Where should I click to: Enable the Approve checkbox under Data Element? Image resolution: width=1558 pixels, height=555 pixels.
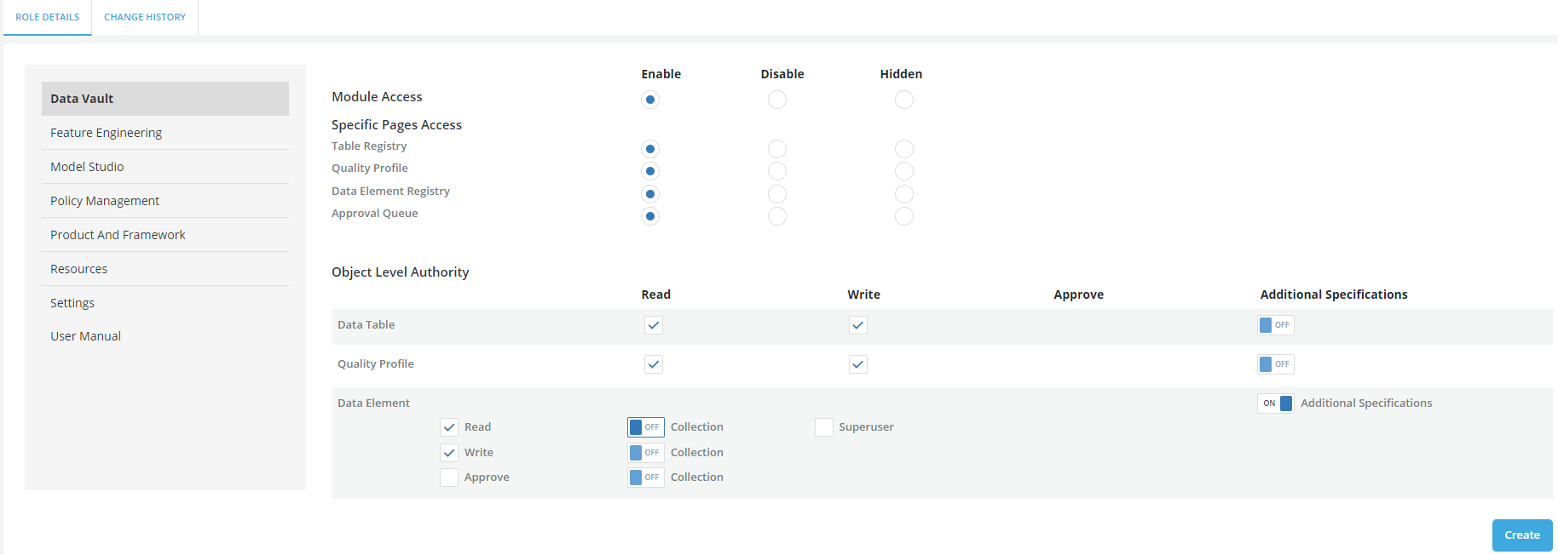click(x=449, y=478)
